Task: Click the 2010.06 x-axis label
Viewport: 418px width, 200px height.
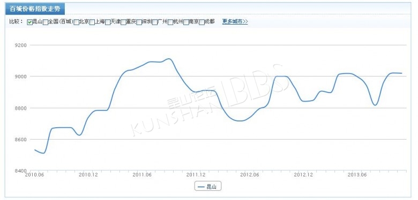Action: 34,175
